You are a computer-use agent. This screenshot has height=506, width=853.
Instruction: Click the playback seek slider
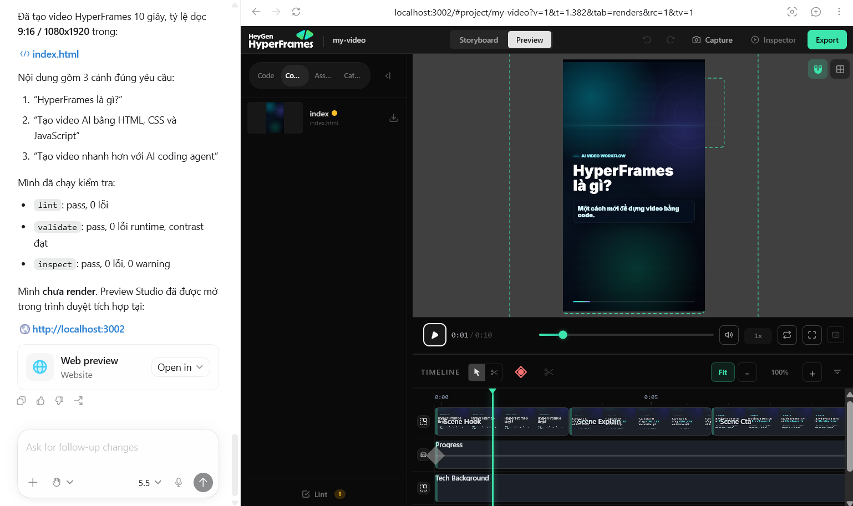tap(626, 335)
